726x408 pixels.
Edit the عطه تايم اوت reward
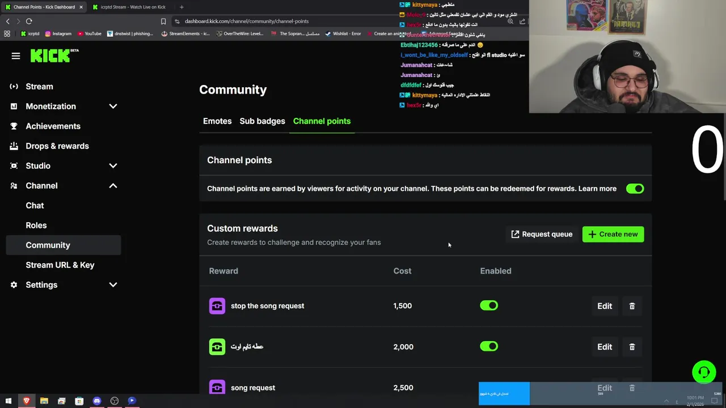tap(605, 347)
